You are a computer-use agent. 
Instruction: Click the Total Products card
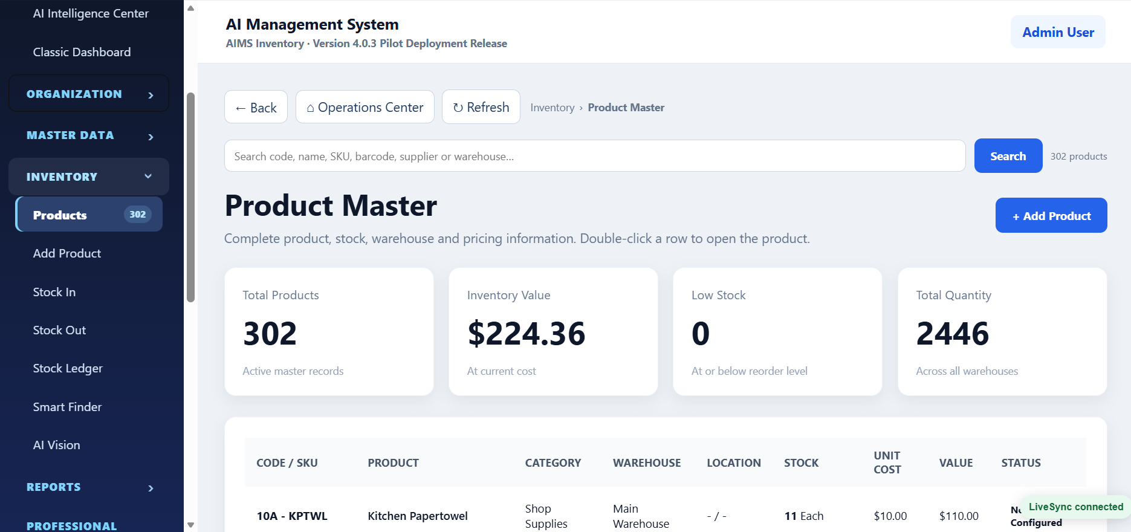(329, 332)
